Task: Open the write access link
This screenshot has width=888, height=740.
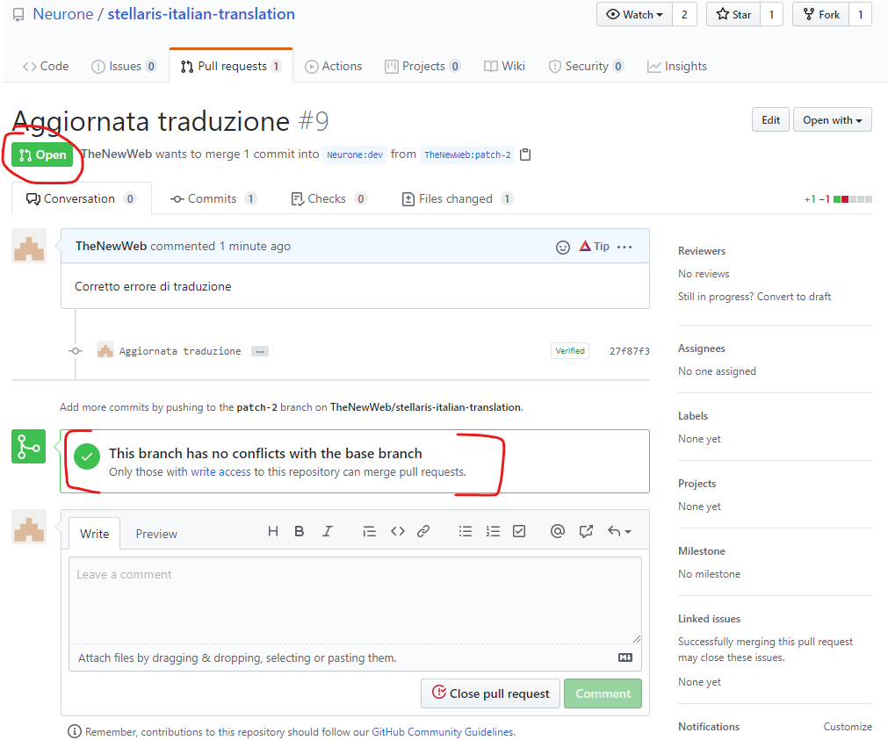Action: 220,471
